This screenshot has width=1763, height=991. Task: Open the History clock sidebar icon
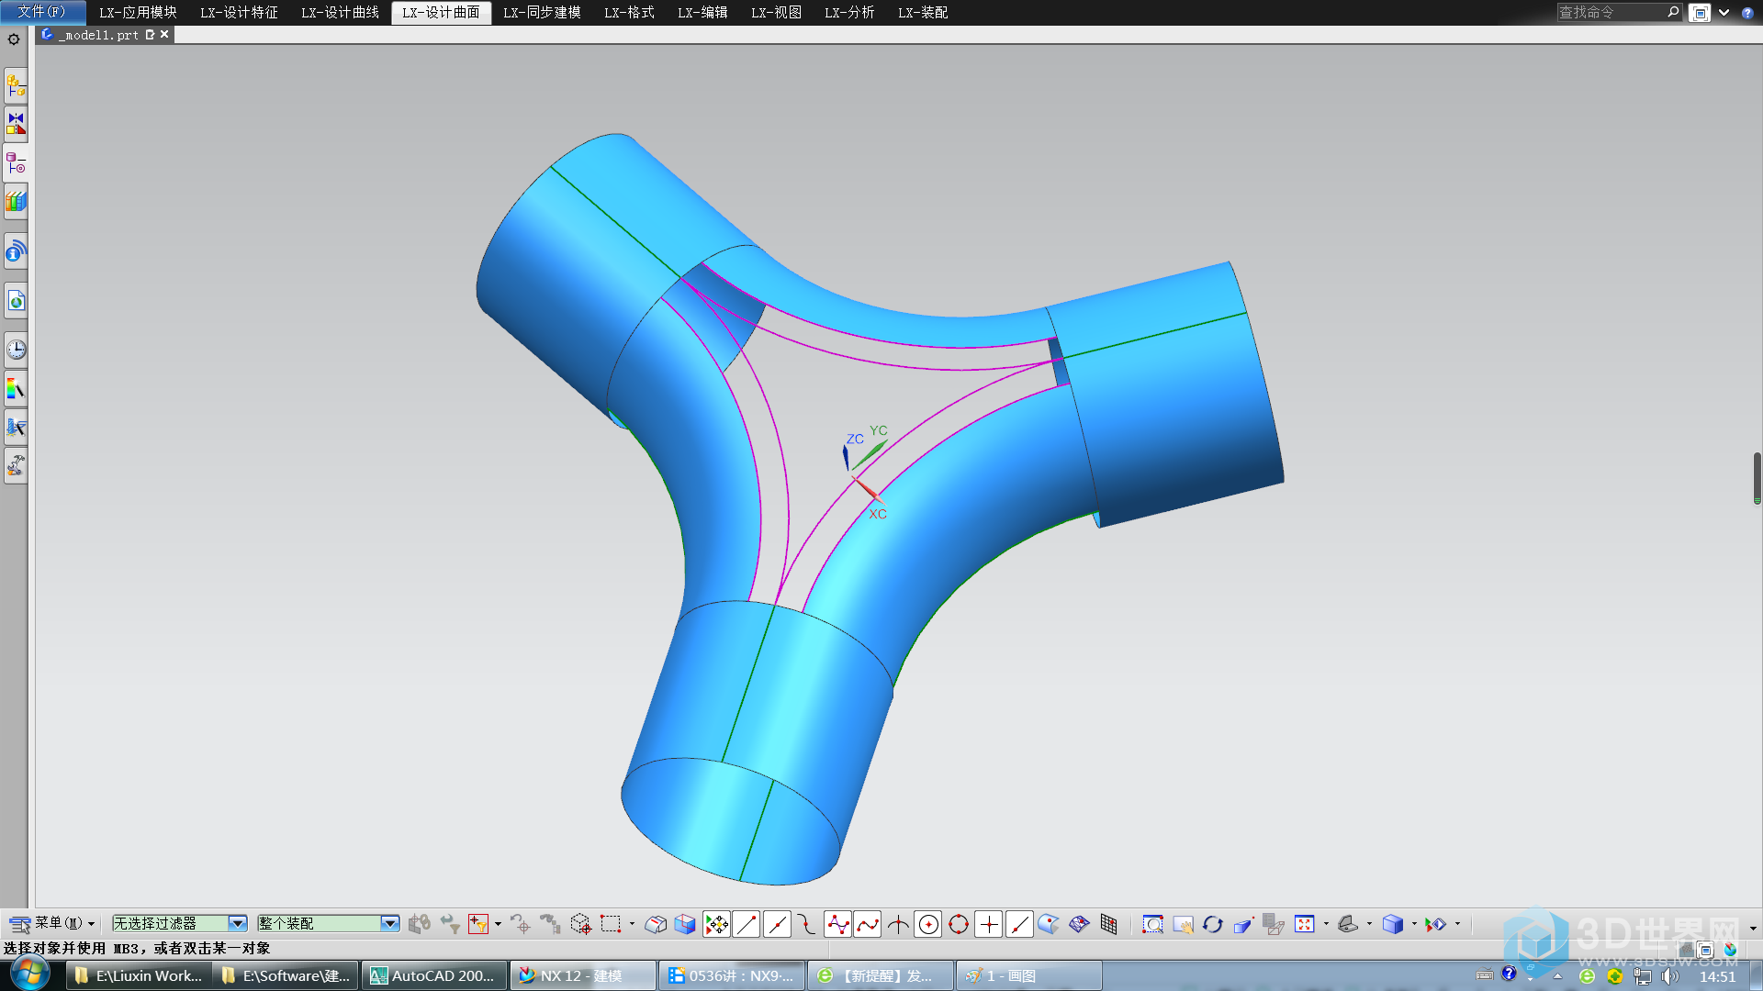[16, 350]
